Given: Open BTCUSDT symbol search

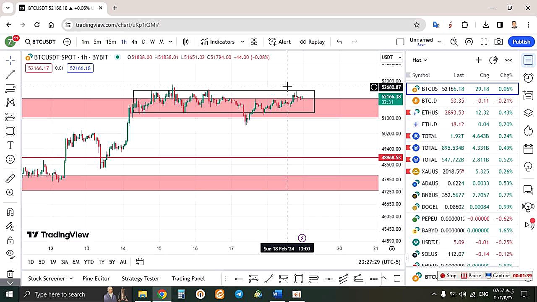Looking at the screenshot, I should click(40, 42).
